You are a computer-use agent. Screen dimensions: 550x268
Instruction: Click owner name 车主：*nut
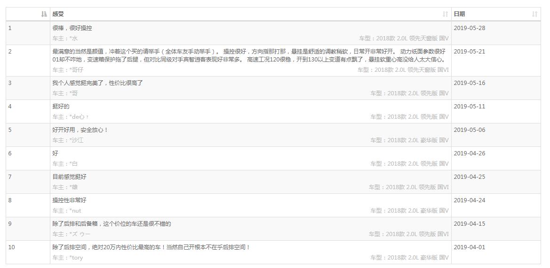point(67,211)
